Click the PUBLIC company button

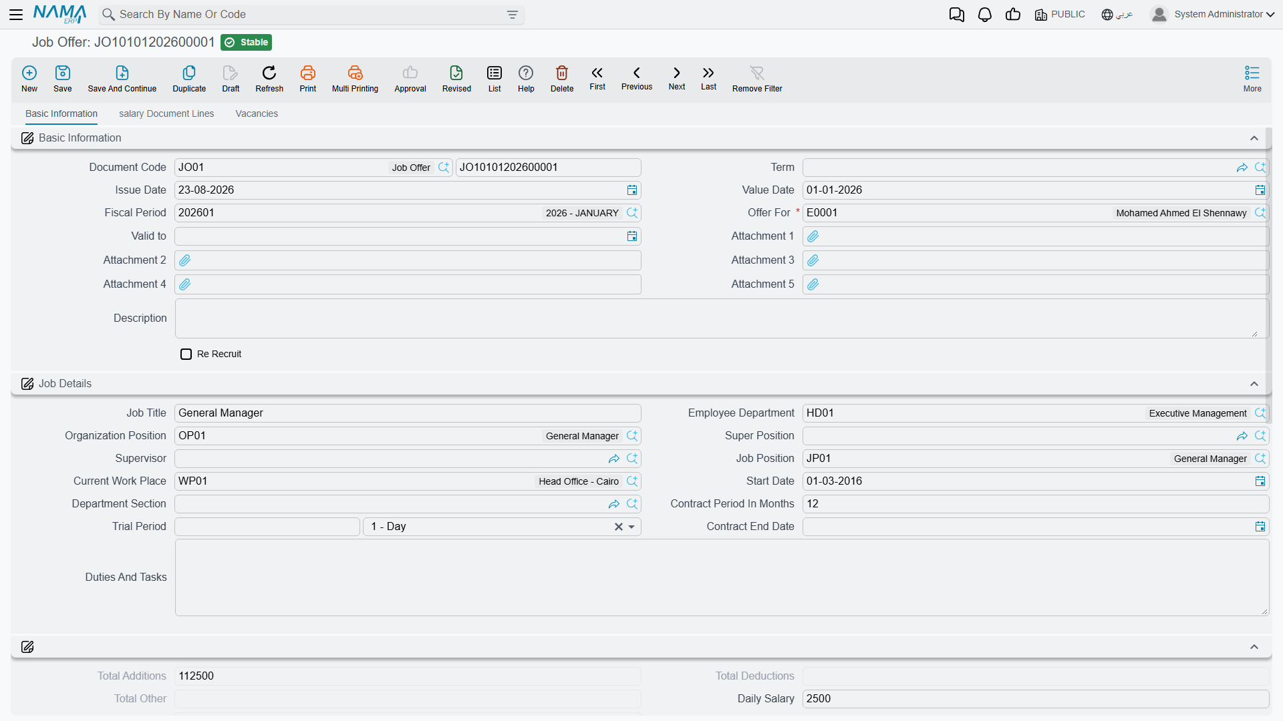[1060, 14]
